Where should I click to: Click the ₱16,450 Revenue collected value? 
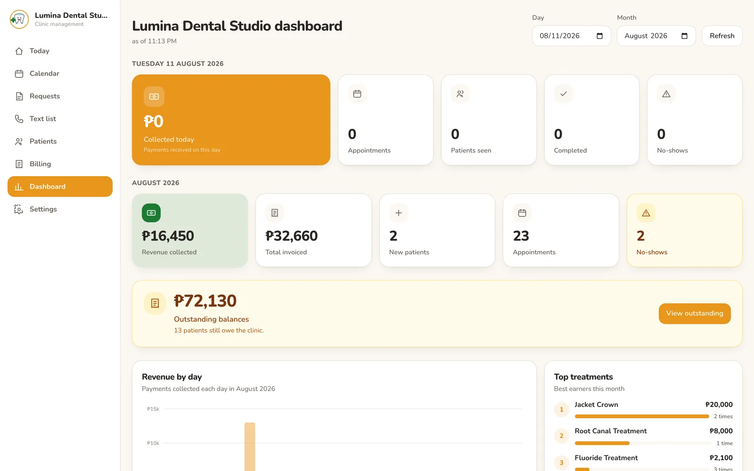point(168,236)
